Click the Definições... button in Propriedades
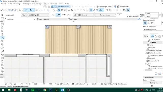The height and width of the screenshot is (92, 163). (154, 83)
